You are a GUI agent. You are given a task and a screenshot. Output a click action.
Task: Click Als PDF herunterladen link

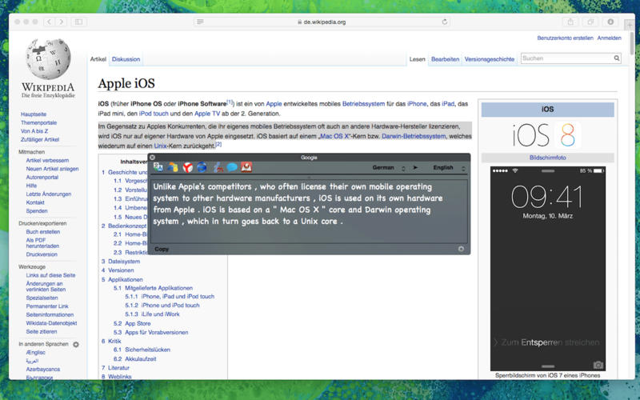[42, 243]
